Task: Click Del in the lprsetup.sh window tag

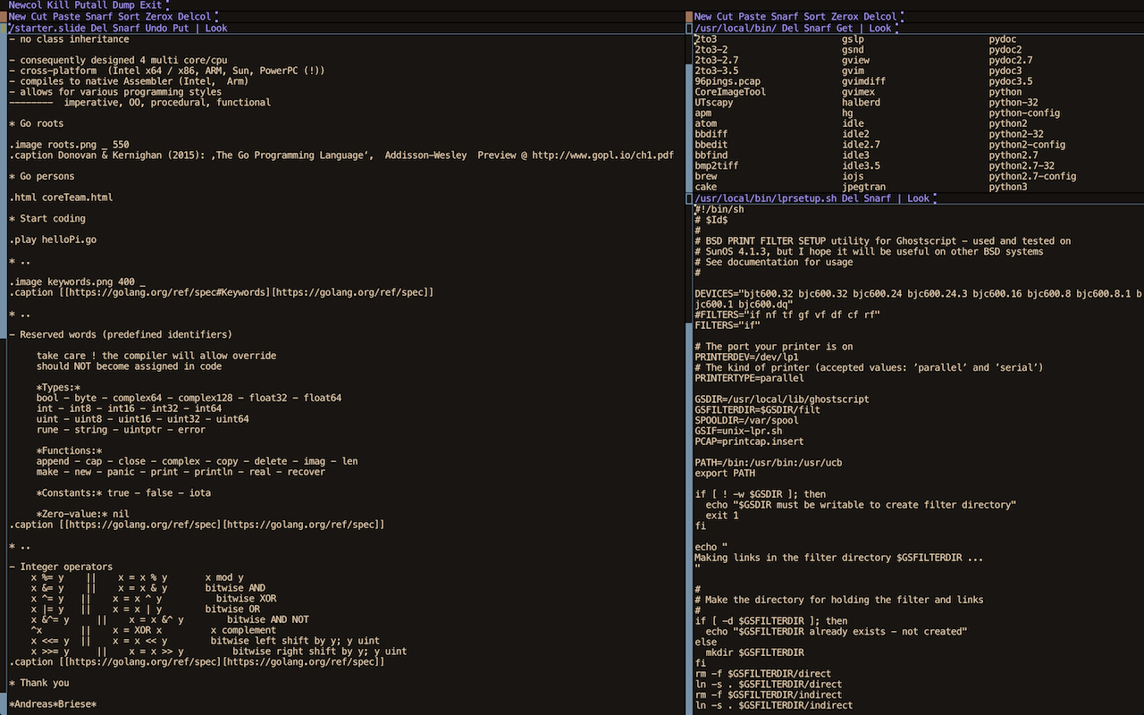Action: pos(850,198)
